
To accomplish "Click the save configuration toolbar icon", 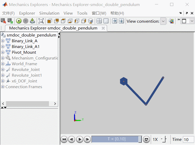I will (10, 21).
